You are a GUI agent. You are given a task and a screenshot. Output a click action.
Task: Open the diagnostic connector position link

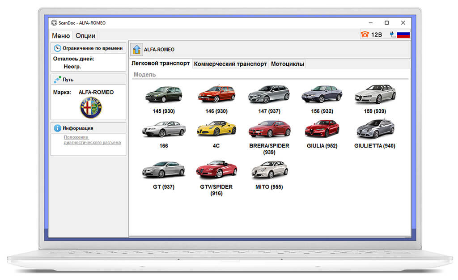tap(92, 140)
